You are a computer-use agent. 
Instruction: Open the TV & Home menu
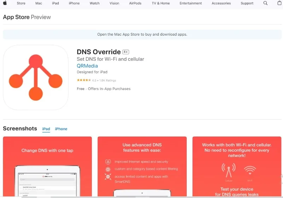161,3
